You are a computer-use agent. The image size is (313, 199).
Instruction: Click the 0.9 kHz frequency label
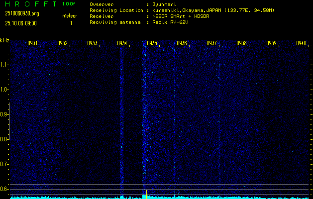tap(3, 114)
